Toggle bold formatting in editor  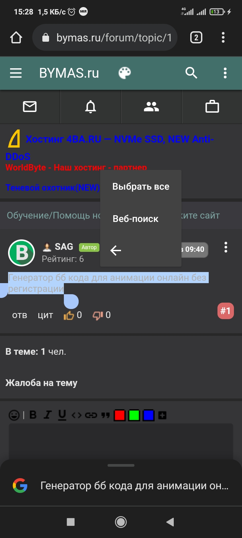pos(33,415)
